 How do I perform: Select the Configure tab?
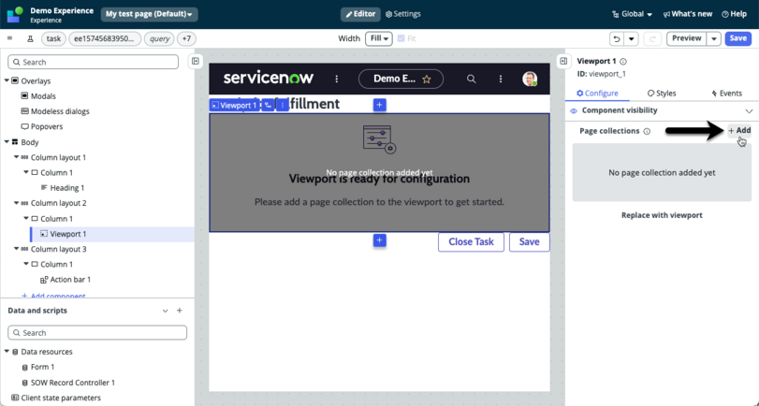pos(597,94)
